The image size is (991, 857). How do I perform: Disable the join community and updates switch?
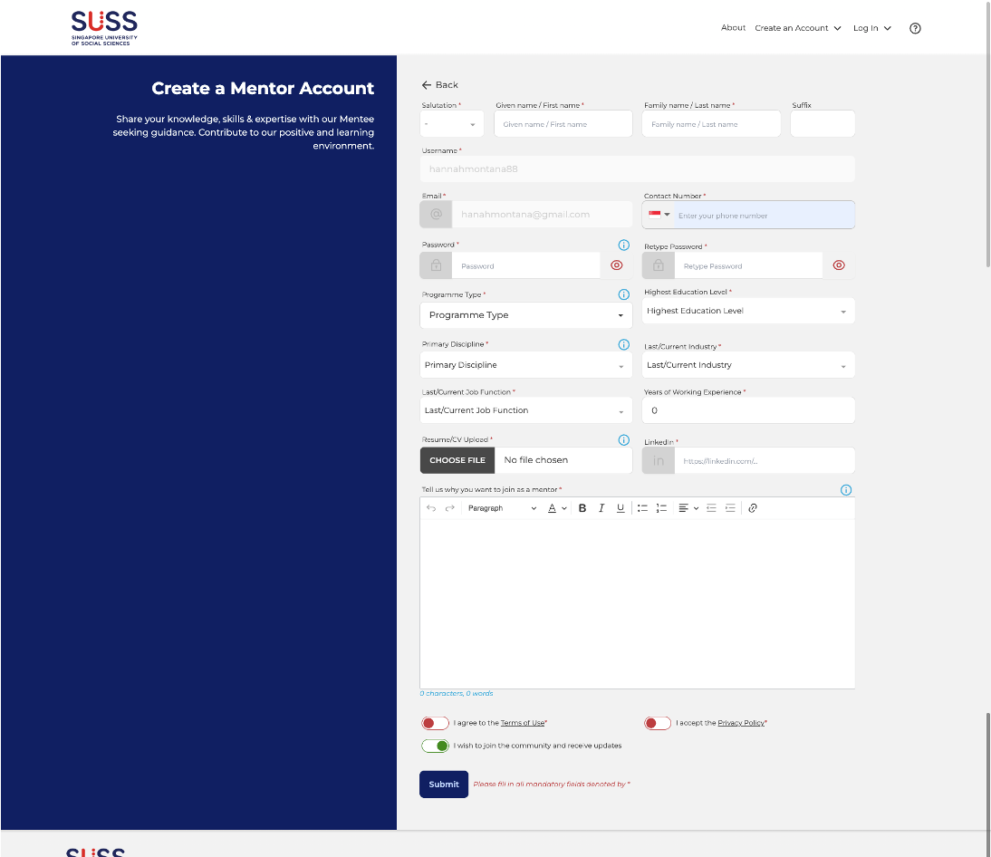coord(435,746)
